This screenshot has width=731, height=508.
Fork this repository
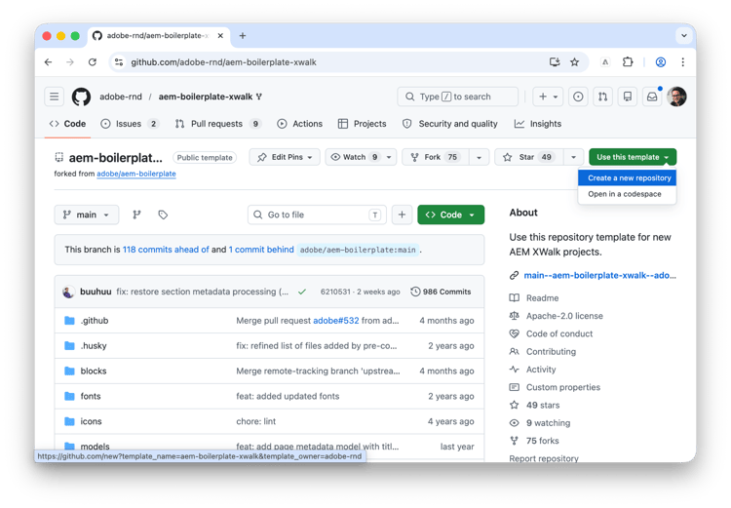436,157
